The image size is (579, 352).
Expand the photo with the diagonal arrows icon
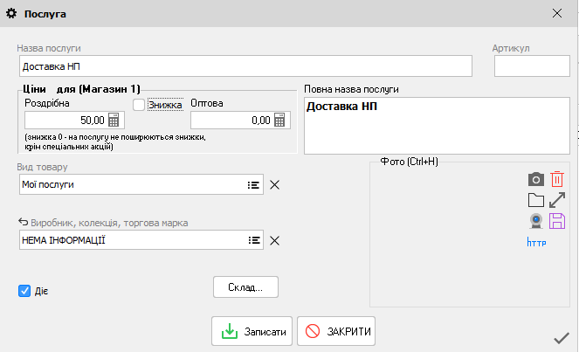point(557,200)
